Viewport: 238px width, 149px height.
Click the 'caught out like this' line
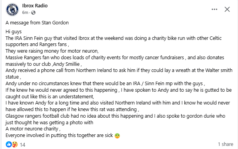[x=50, y=97]
